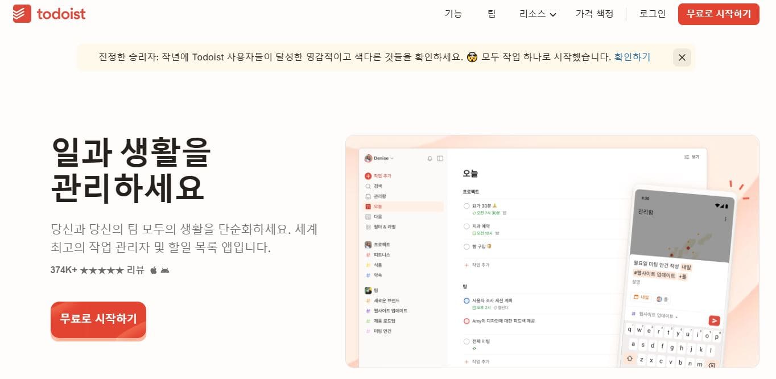Select 검색 in the preview sidebar
The height and width of the screenshot is (379, 776).
pyautogui.click(x=374, y=186)
